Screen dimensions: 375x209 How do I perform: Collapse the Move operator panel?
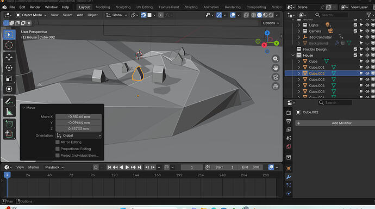tap(24, 108)
